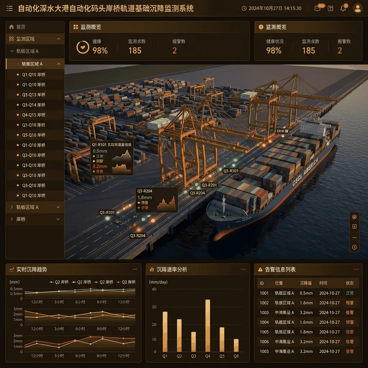
Task: Click the Q3-R201 map label
Action: (210, 185)
